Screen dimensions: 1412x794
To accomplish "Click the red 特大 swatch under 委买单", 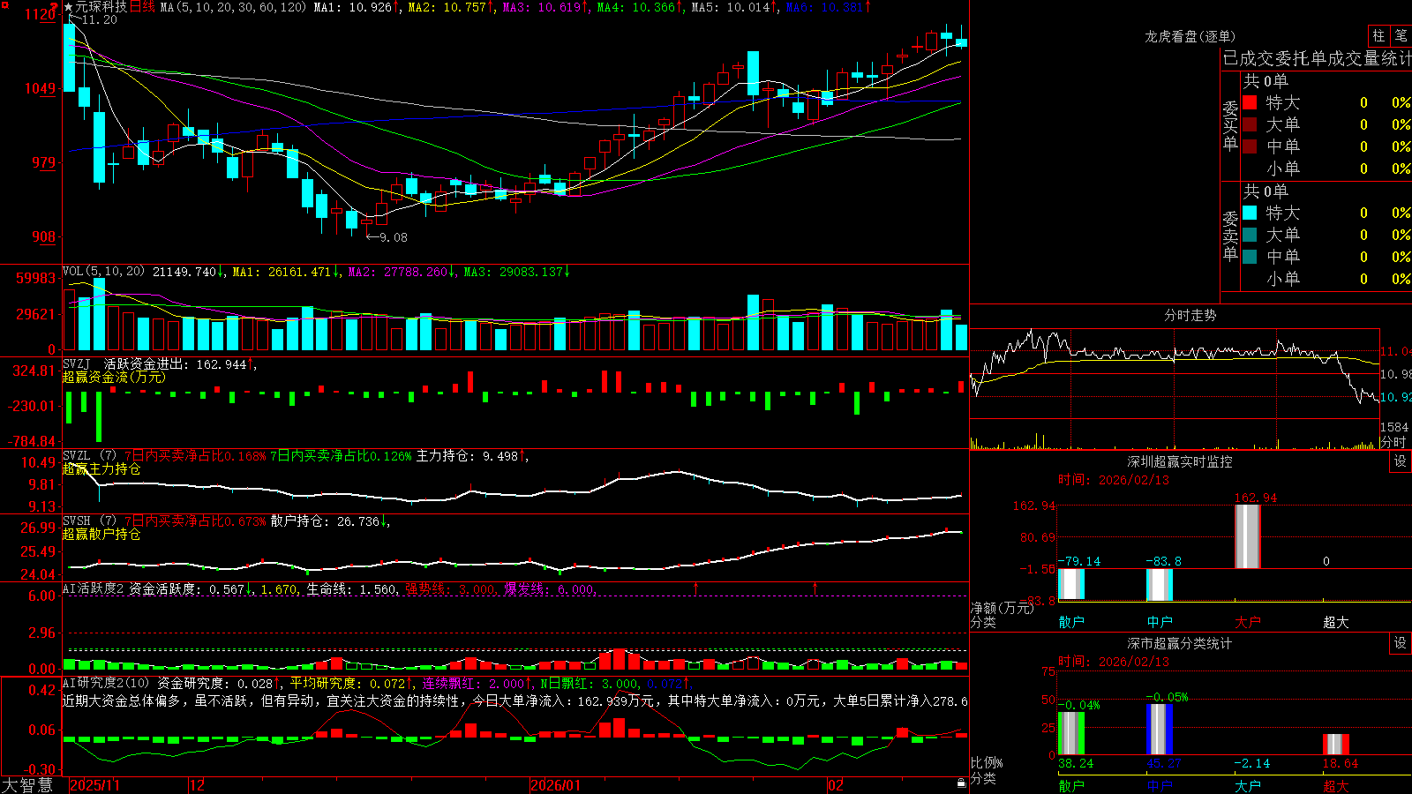I will click(x=1250, y=102).
